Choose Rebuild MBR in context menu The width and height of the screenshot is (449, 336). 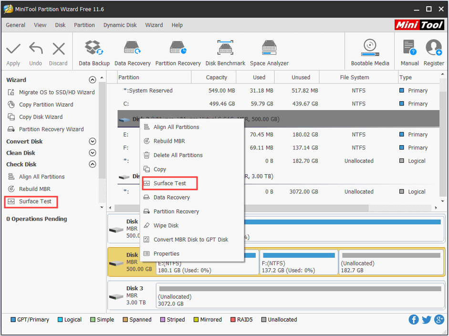(192, 141)
